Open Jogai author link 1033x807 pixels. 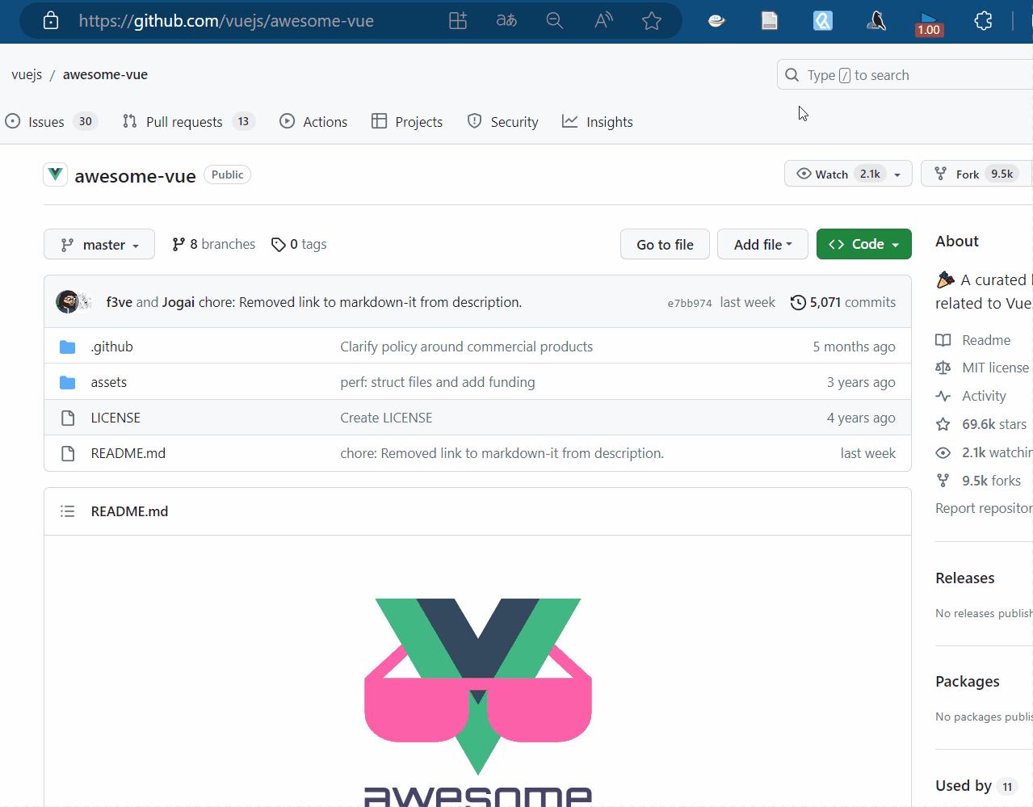[178, 302]
